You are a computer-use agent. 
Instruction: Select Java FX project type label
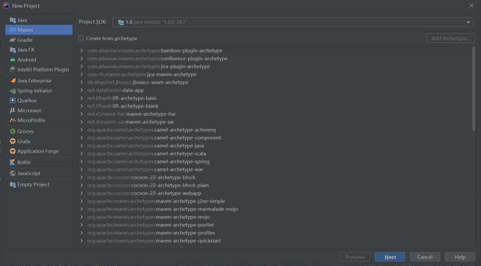click(26, 50)
